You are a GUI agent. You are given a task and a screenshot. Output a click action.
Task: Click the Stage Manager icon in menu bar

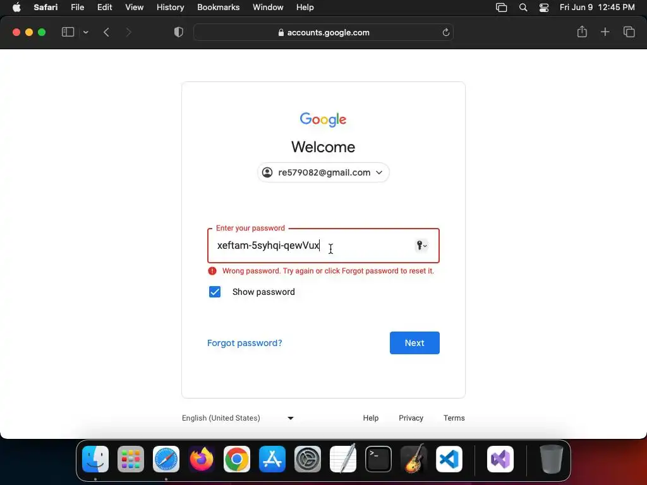tap(501, 8)
